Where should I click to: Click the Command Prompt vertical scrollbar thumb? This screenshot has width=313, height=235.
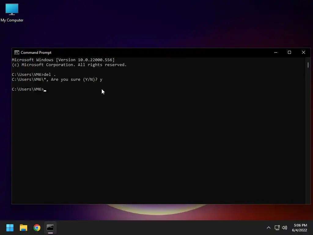tap(308, 65)
